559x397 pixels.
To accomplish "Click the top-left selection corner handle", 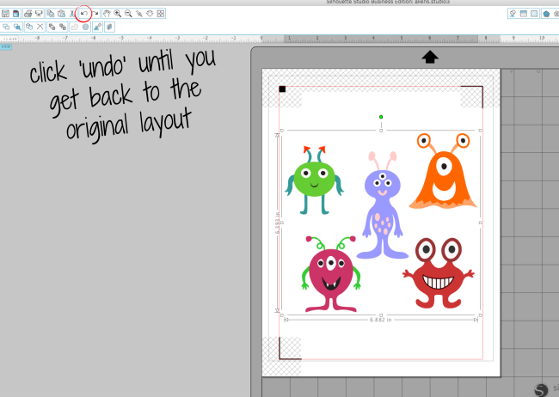I will coord(282,131).
